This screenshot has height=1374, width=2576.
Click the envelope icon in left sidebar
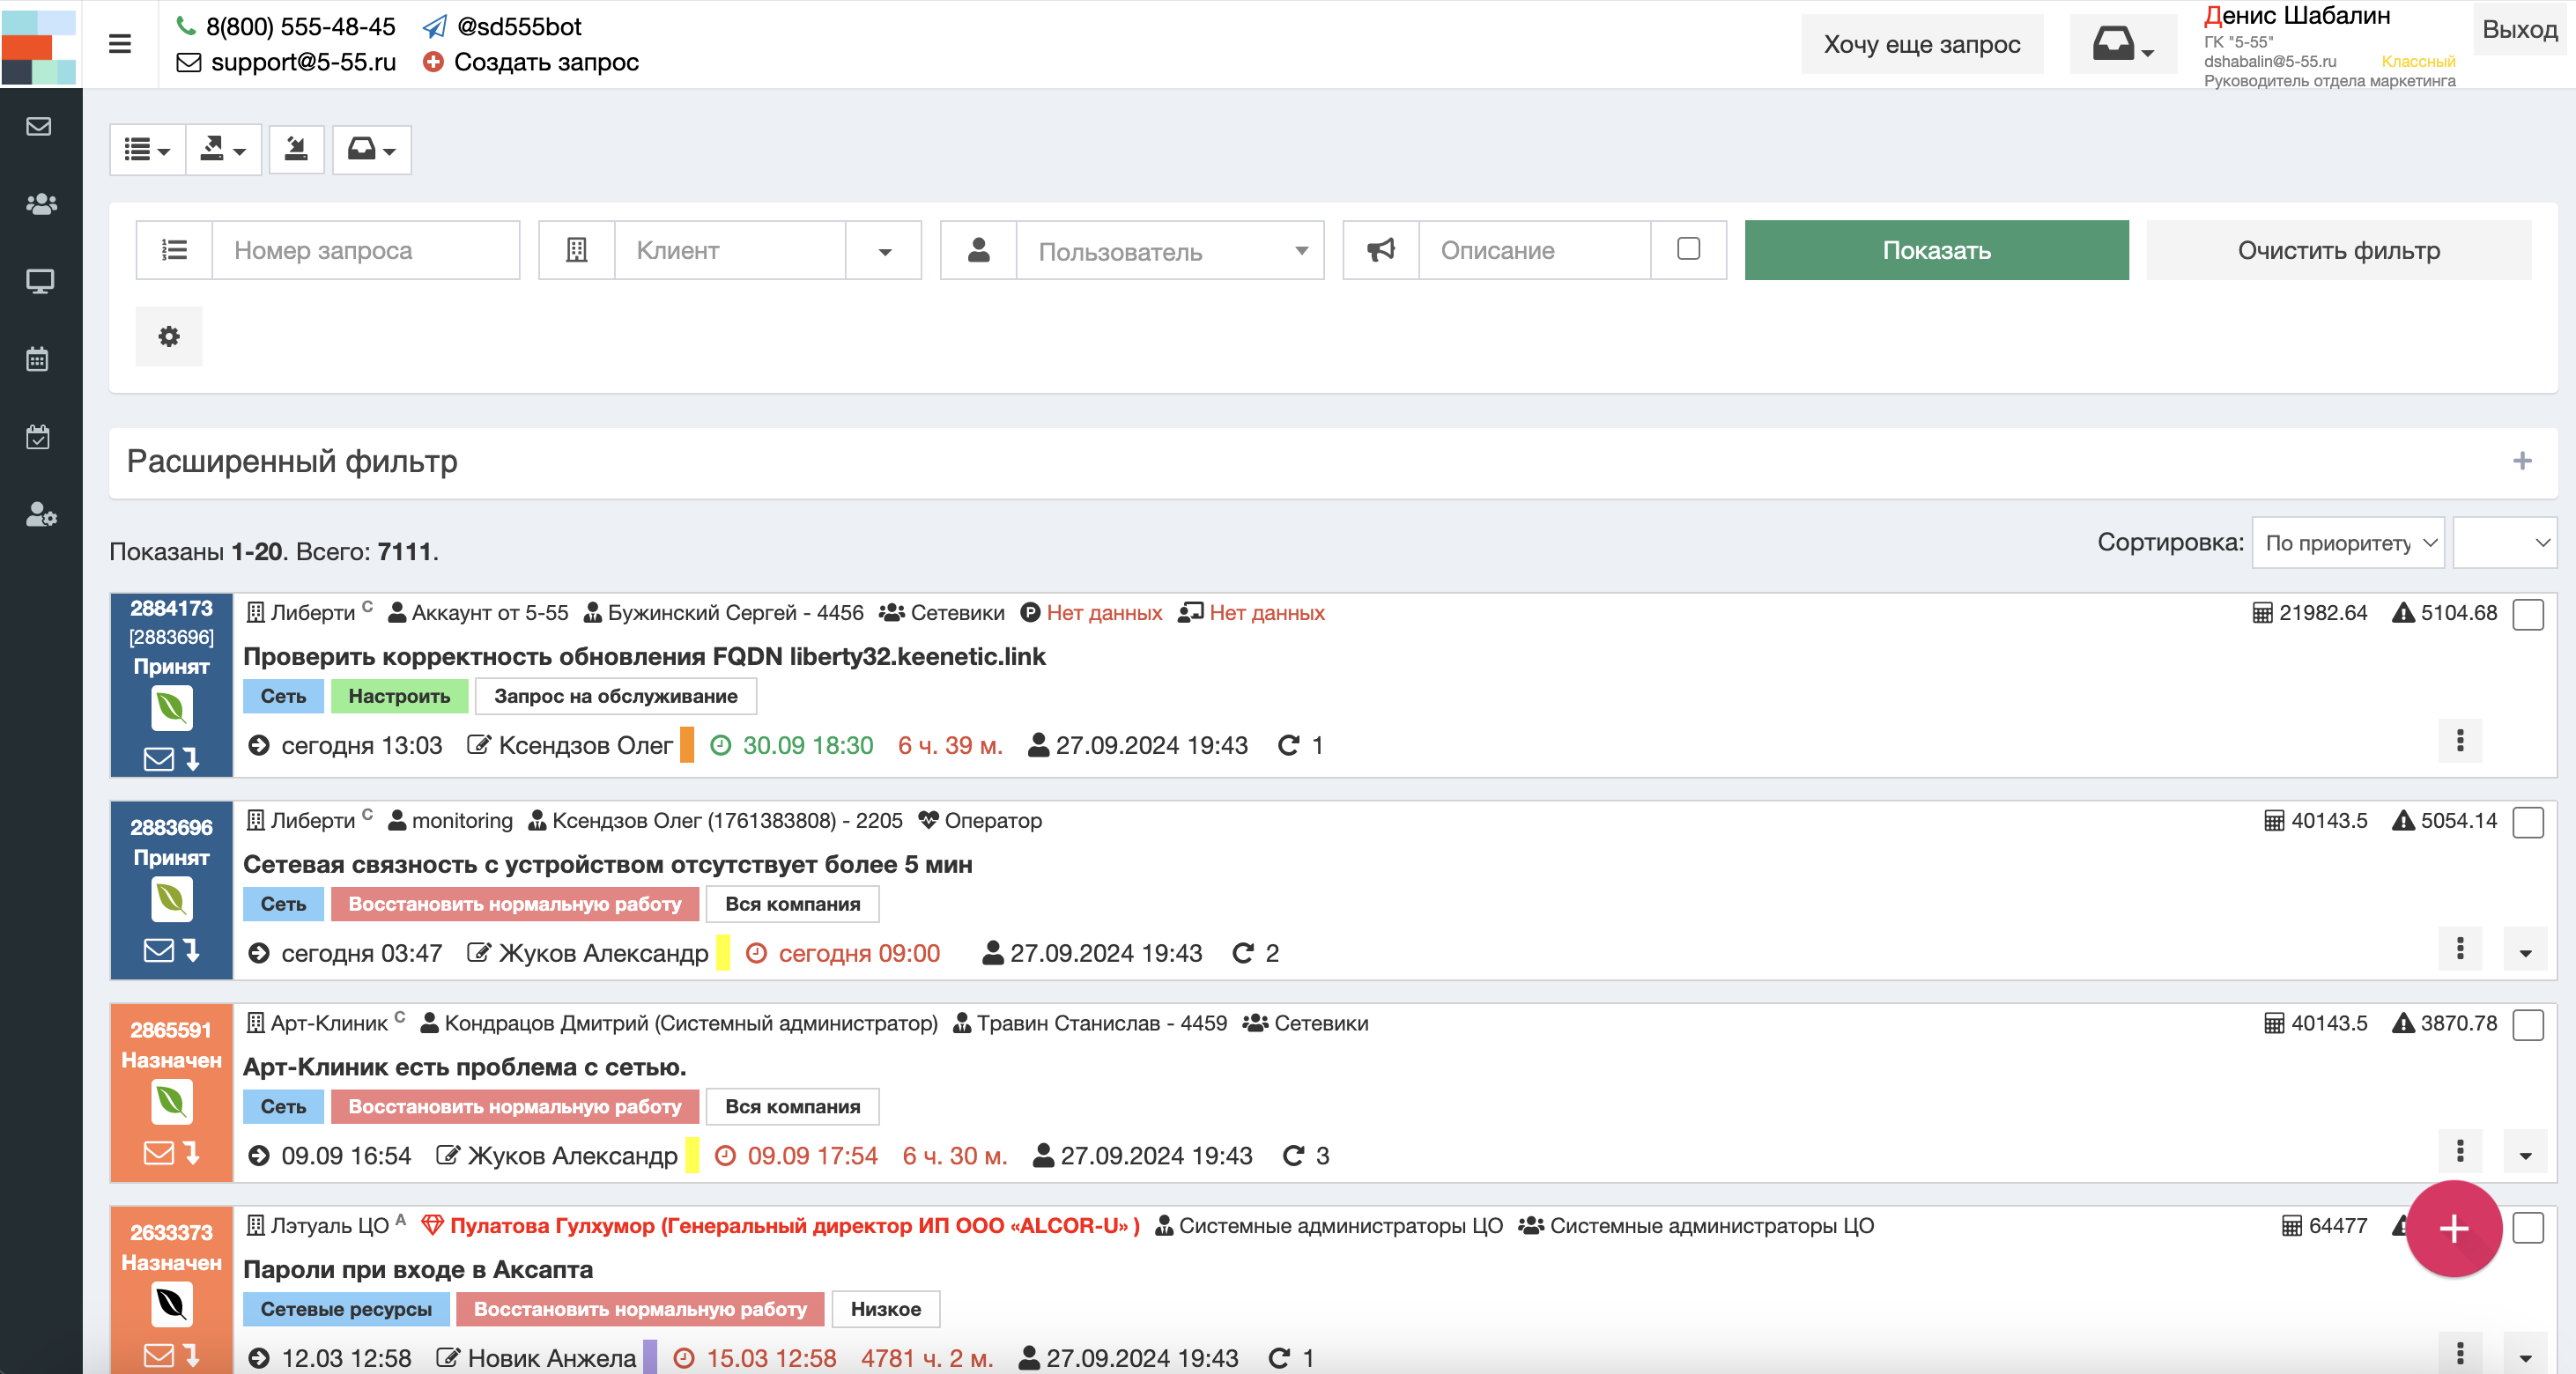coord(39,126)
